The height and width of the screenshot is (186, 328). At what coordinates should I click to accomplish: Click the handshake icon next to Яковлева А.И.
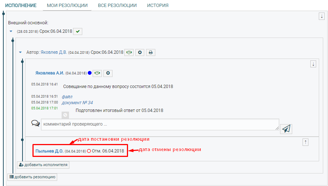click(97, 73)
